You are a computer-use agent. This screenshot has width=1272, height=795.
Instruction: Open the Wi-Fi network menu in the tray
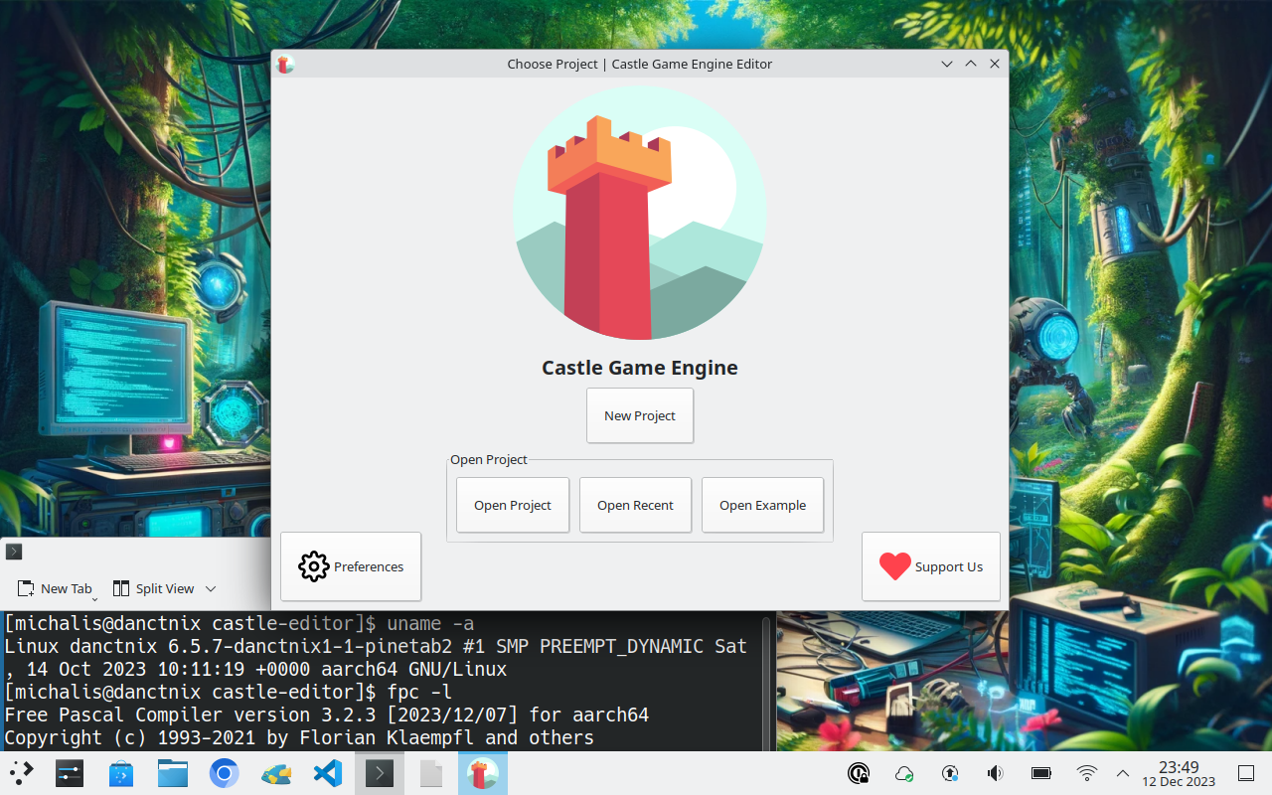click(x=1087, y=773)
